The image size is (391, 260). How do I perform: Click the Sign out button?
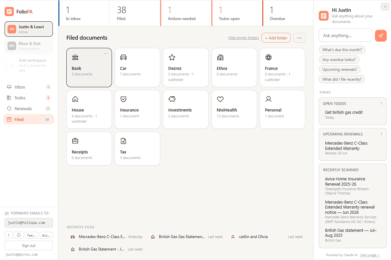pyautogui.click(x=29, y=246)
